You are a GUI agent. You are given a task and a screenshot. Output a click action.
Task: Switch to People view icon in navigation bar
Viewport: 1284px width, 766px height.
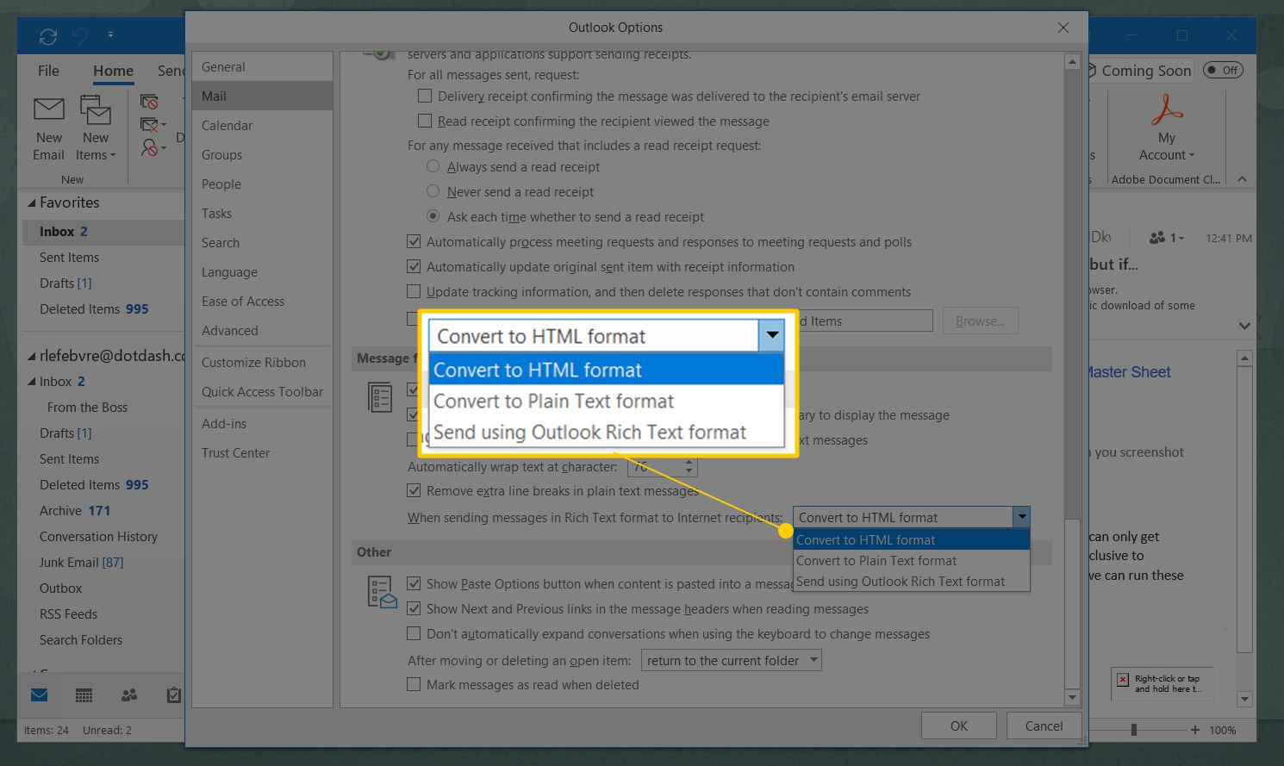129,694
